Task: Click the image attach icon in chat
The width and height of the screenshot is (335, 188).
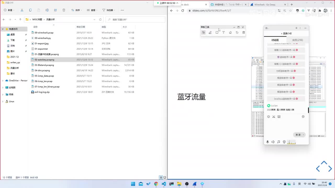Action: pyautogui.click(x=279, y=117)
